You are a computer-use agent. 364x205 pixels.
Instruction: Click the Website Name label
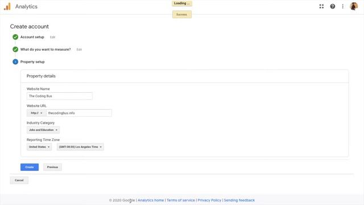[38, 89]
